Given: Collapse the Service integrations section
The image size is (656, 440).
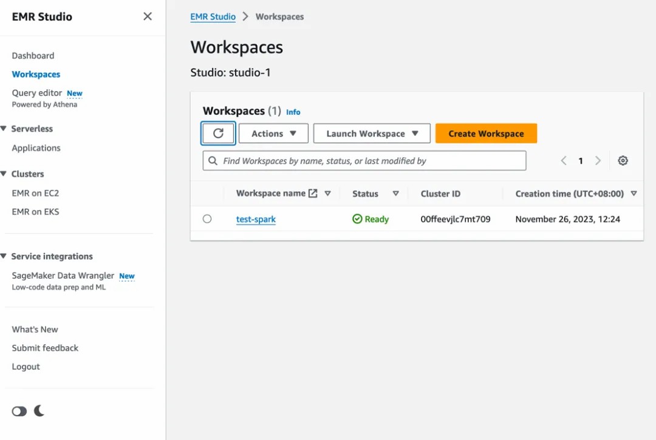Looking at the screenshot, I should [x=4, y=256].
